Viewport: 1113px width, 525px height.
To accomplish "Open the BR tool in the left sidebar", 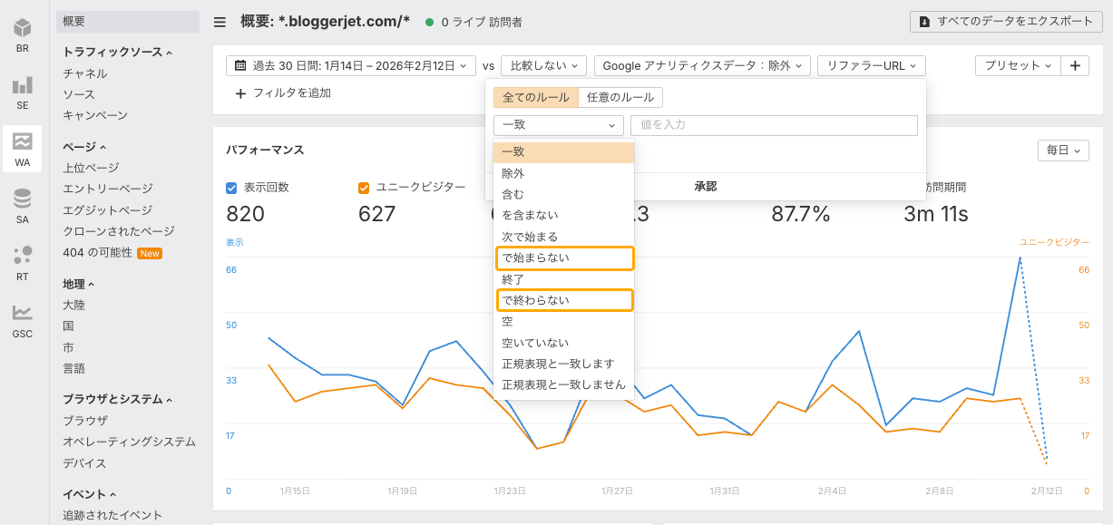I will pos(22,34).
